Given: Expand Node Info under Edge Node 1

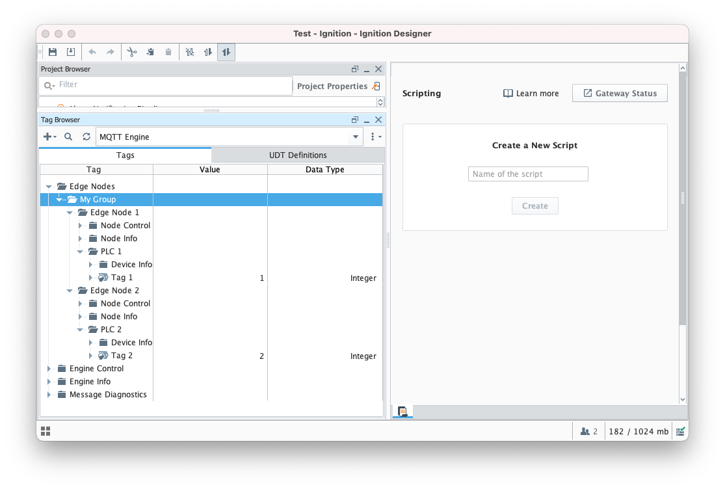Looking at the screenshot, I should coord(80,239).
